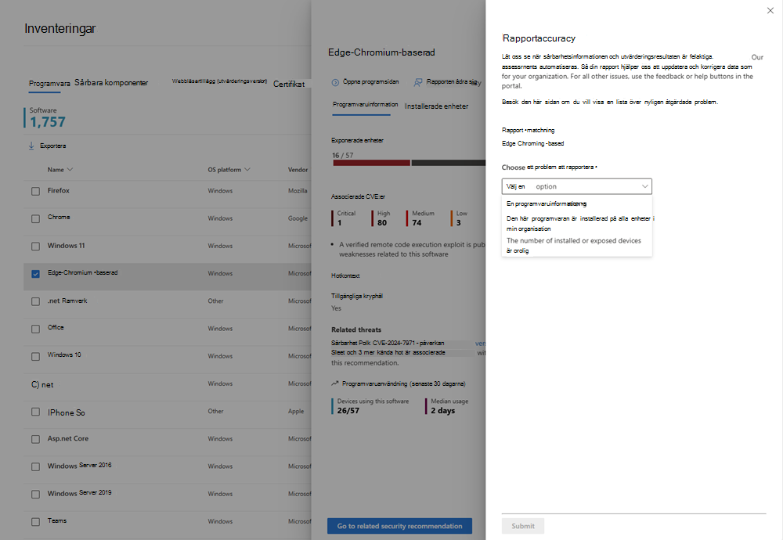Tick the Firefox row checkbox
The height and width of the screenshot is (540, 783).
(35, 191)
